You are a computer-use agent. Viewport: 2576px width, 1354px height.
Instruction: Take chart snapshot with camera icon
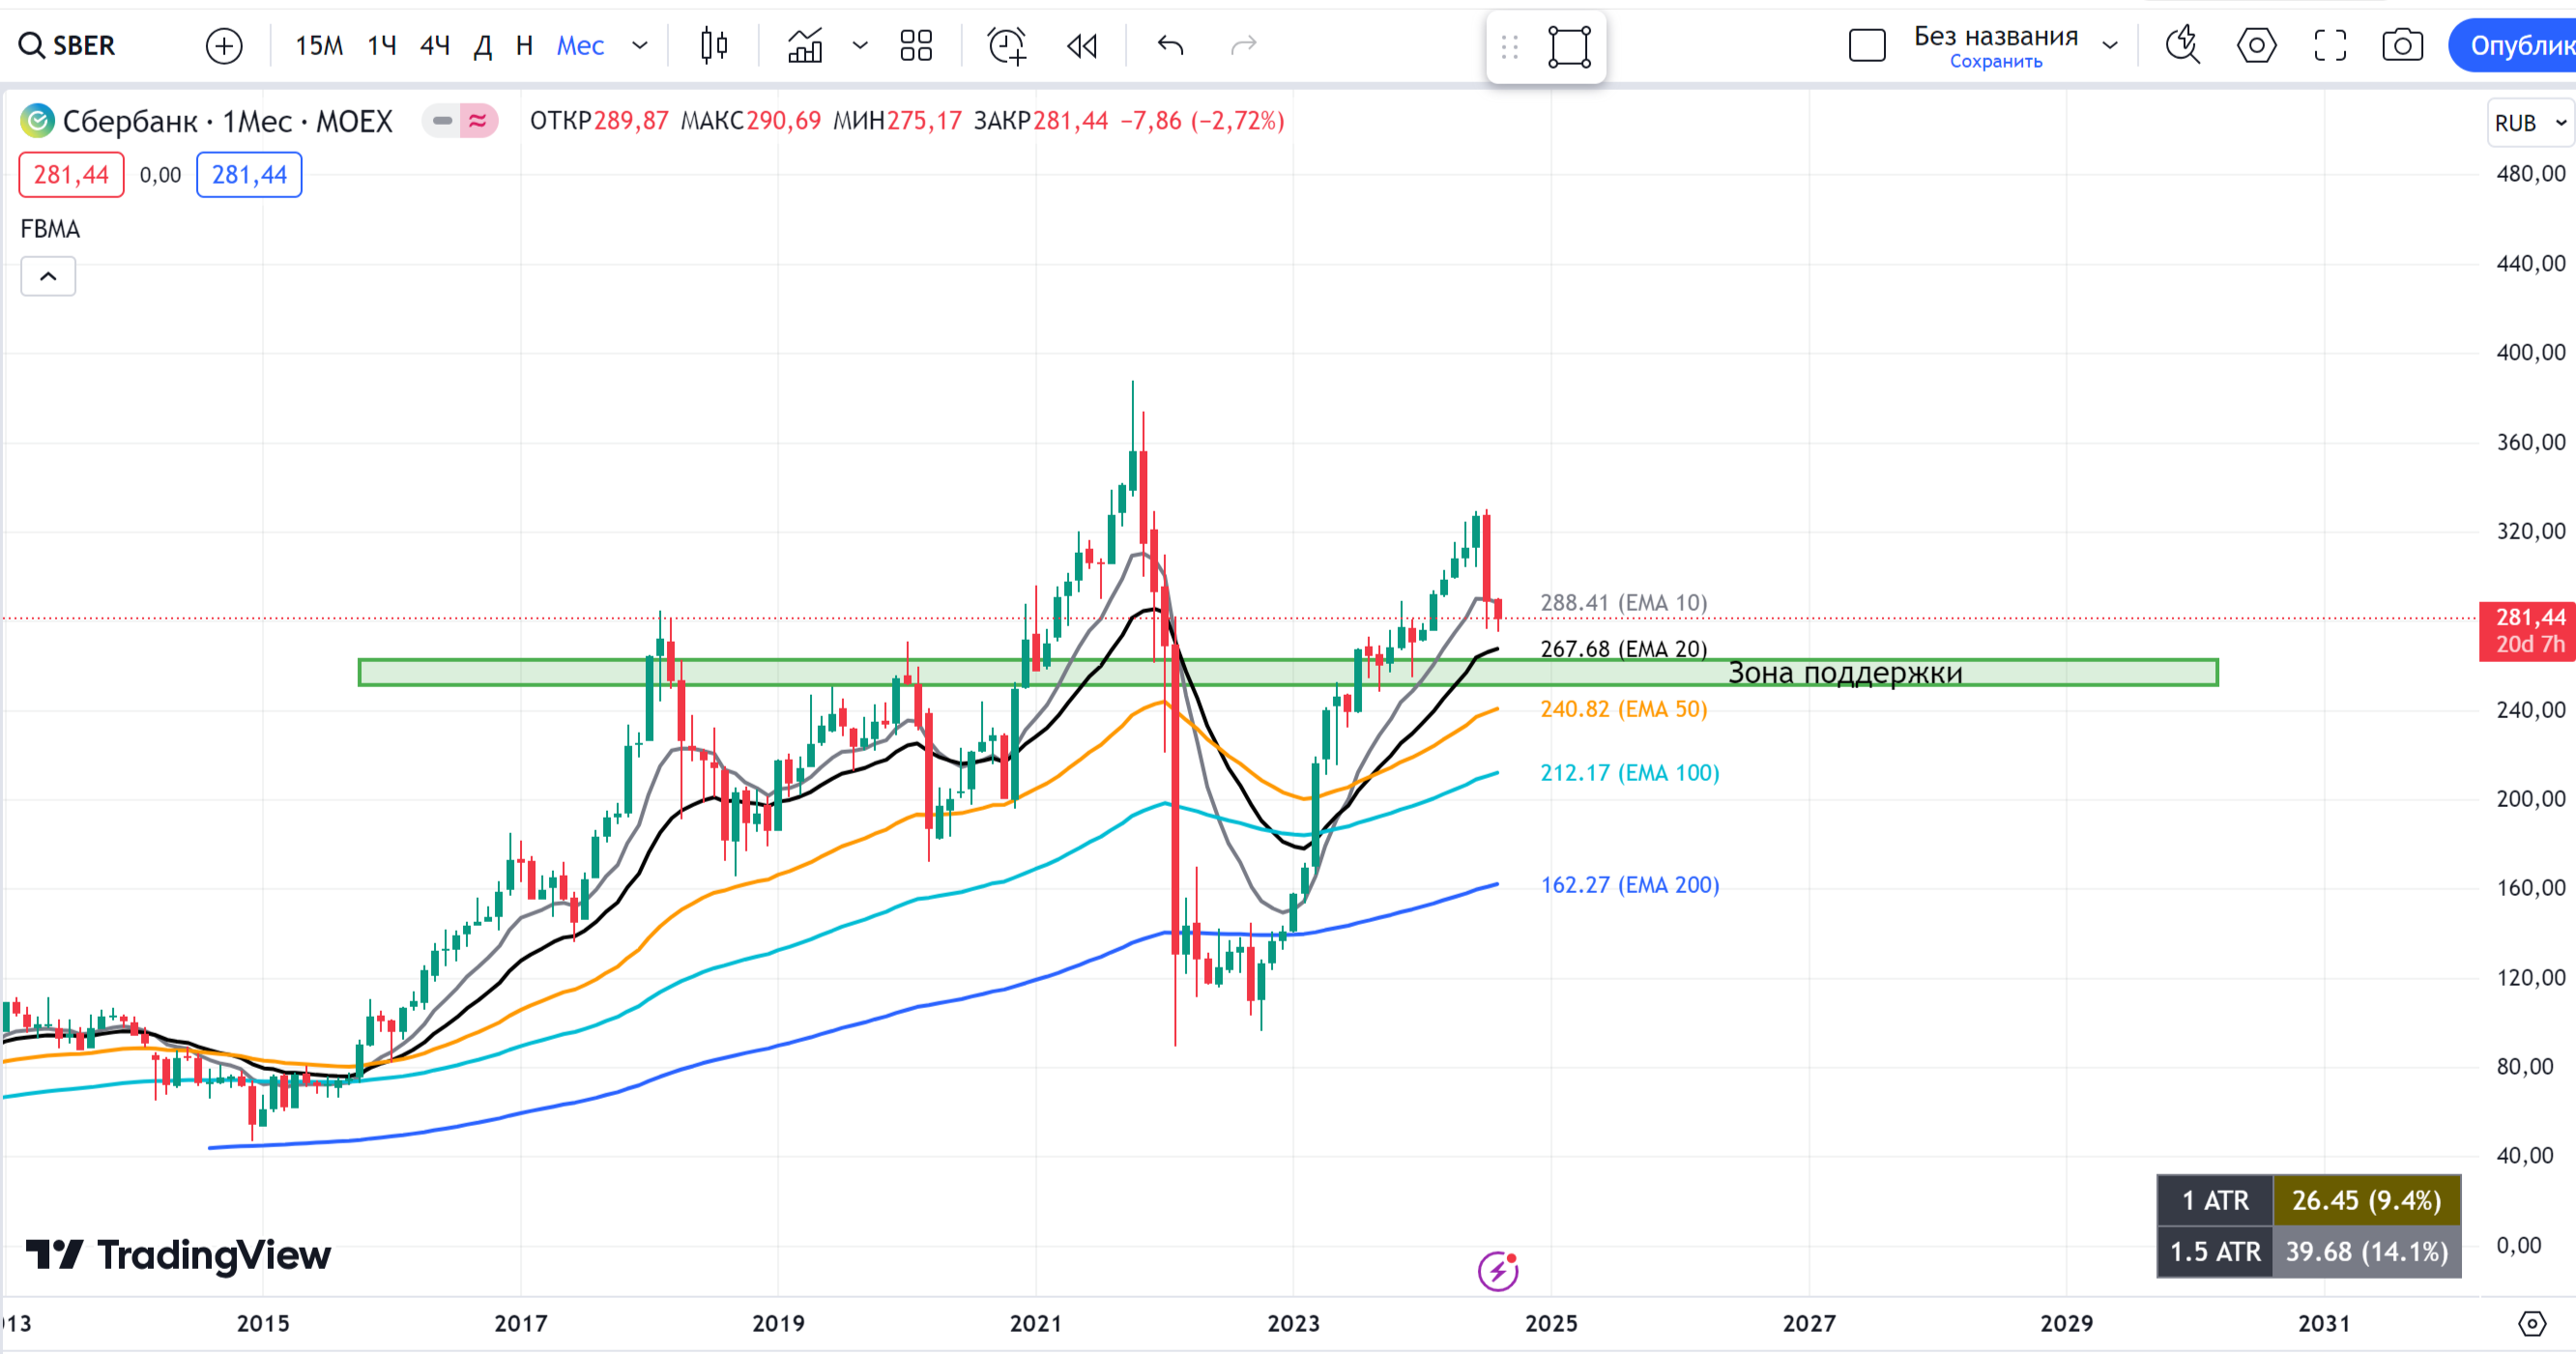point(2402,46)
